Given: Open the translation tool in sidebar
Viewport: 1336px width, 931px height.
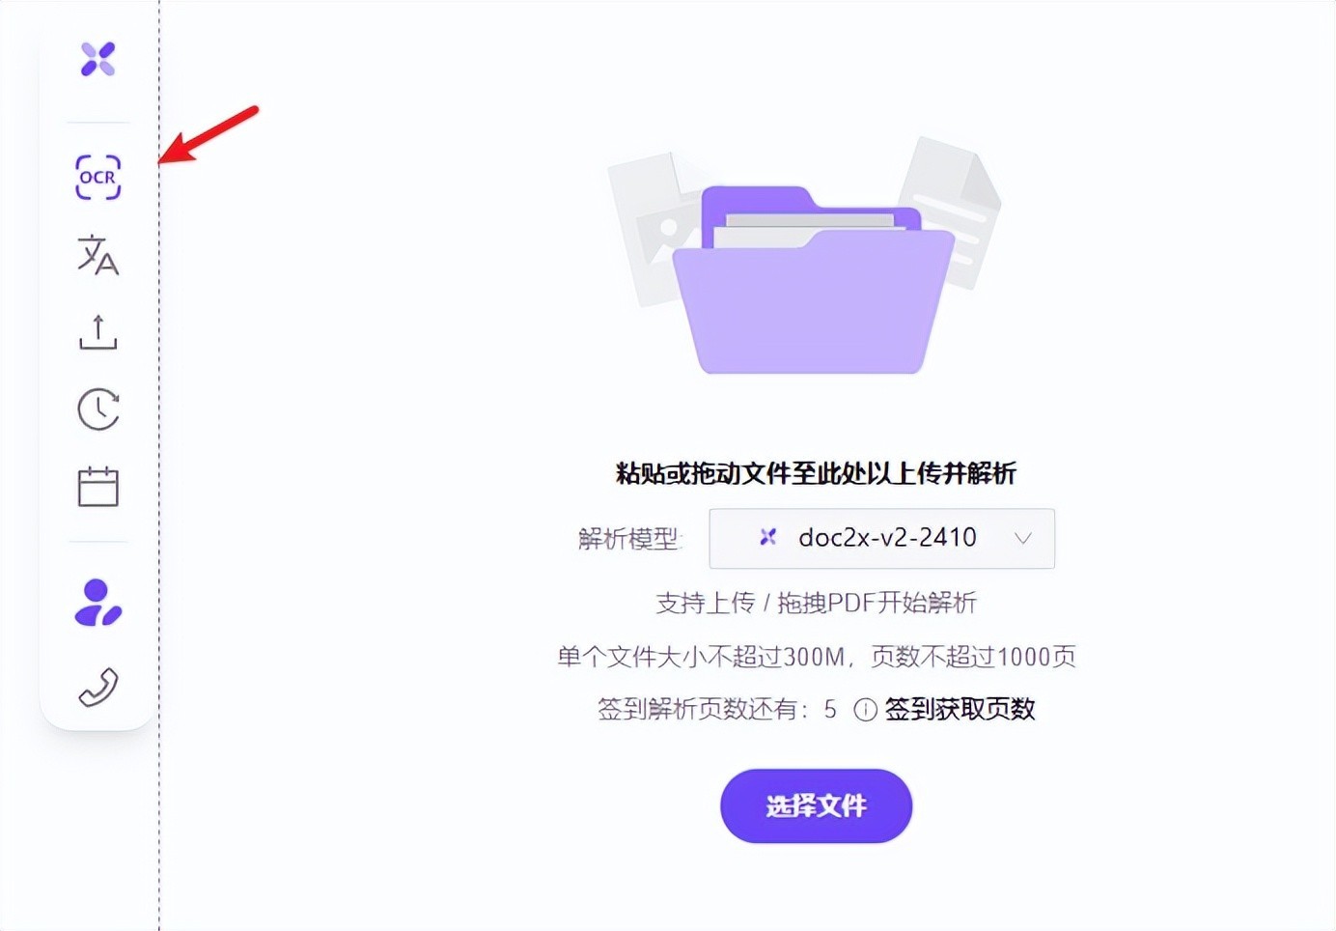Looking at the screenshot, I should coord(97,255).
